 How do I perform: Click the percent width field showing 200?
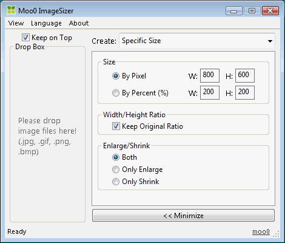click(x=210, y=92)
